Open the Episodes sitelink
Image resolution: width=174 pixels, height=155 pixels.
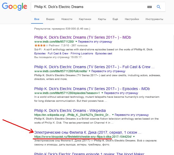pos(40,54)
